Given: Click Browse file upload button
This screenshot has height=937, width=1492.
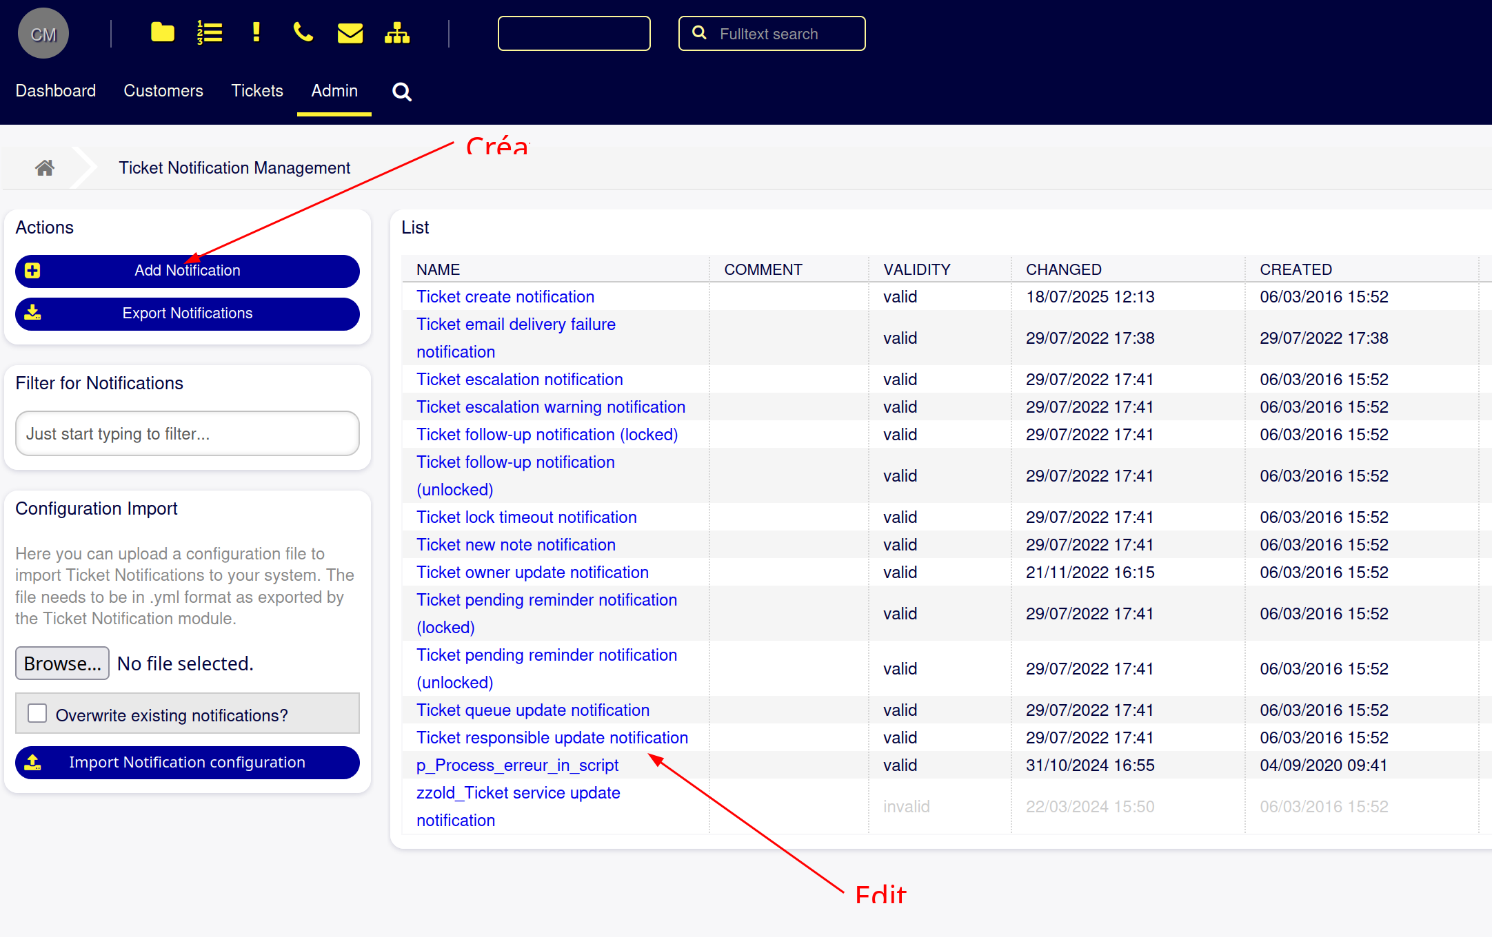Looking at the screenshot, I should 62,663.
